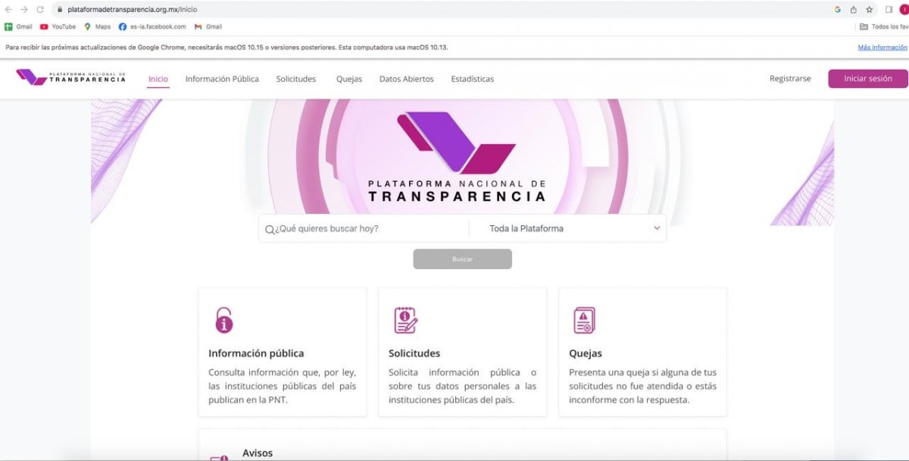Open the YouTube bookmark

point(58,27)
